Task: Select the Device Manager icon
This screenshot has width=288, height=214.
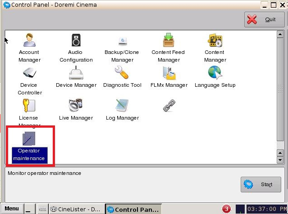Action: point(76,73)
